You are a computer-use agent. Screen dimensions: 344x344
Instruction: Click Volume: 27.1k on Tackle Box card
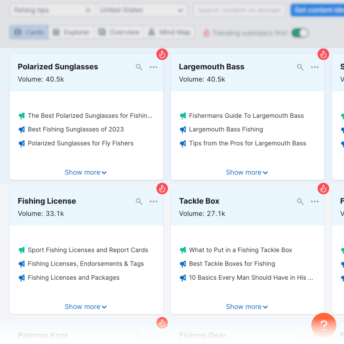pyautogui.click(x=202, y=214)
